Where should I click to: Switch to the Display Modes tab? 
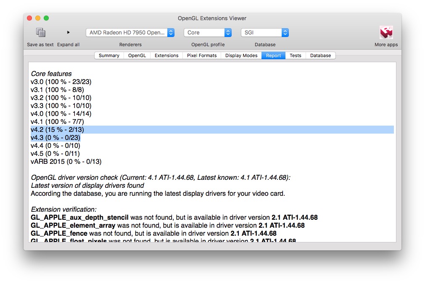(241, 55)
